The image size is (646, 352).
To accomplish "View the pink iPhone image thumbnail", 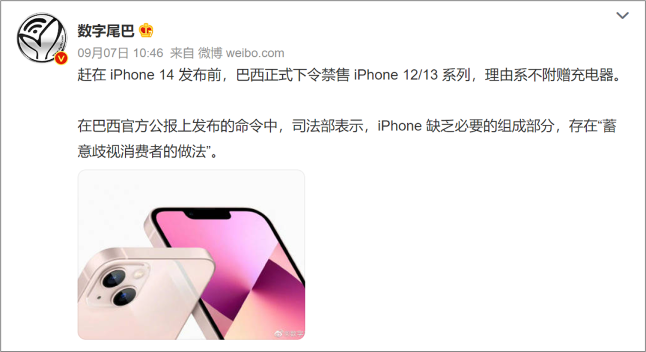I will click(x=191, y=255).
